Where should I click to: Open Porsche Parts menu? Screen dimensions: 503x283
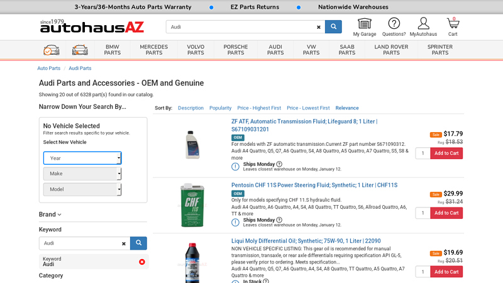236,50
